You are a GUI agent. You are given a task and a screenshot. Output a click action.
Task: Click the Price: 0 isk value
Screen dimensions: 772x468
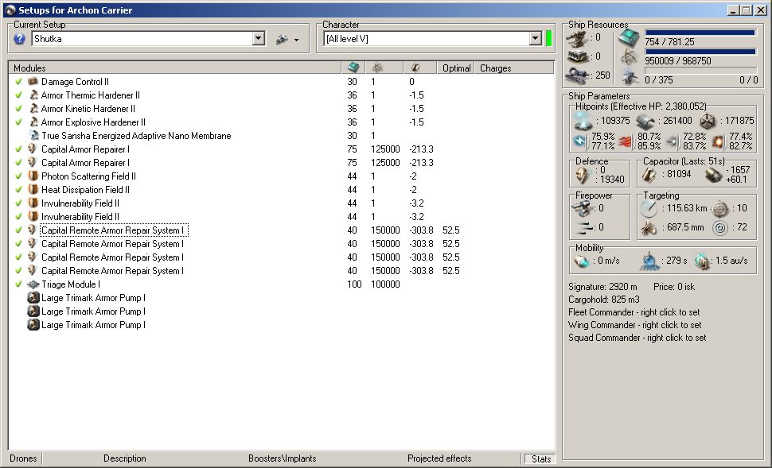coord(674,287)
